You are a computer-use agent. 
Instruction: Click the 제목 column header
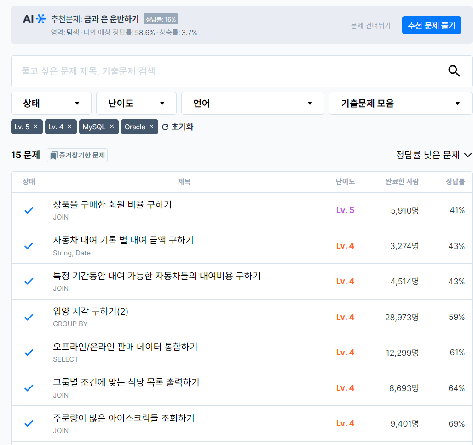pyautogui.click(x=184, y=182)
